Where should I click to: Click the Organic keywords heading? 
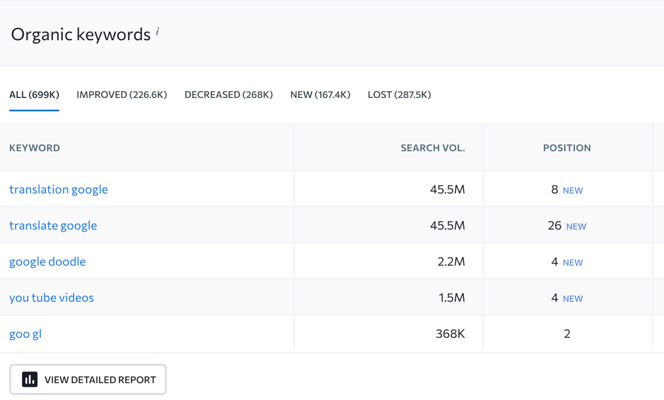(x=80, y=34)
